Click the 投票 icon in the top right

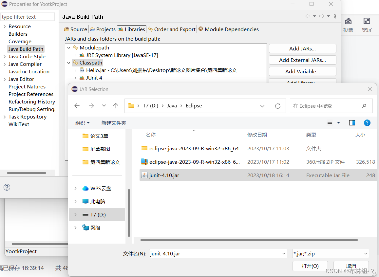click(348, 23)
